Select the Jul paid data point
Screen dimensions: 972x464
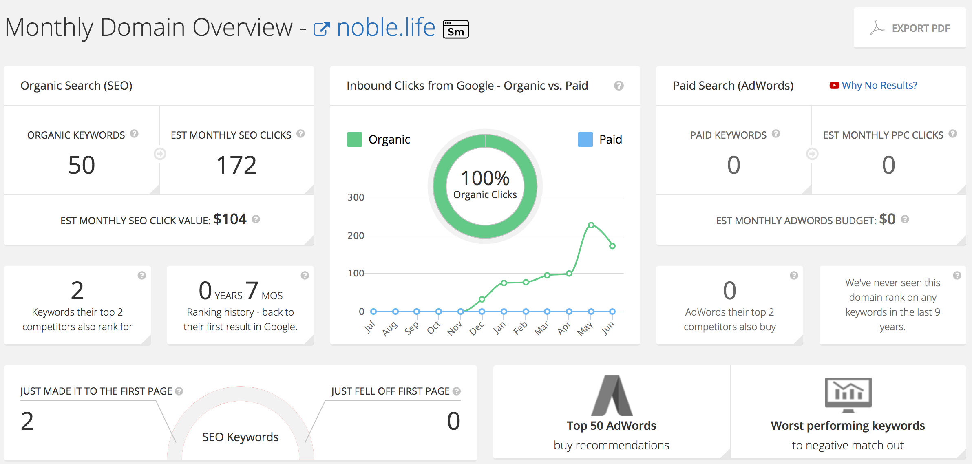(373, 312)
